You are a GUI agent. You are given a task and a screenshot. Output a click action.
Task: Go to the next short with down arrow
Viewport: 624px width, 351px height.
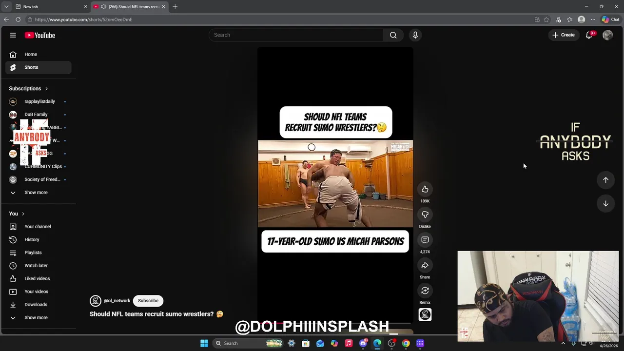(x=605, y=203)
